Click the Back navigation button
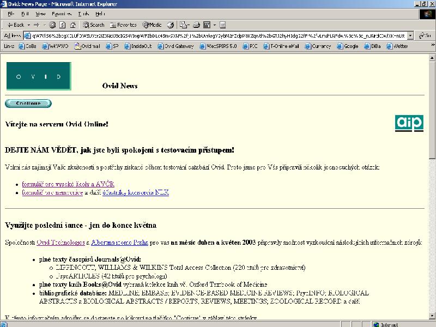436x327 pixels. pos(16,25)
